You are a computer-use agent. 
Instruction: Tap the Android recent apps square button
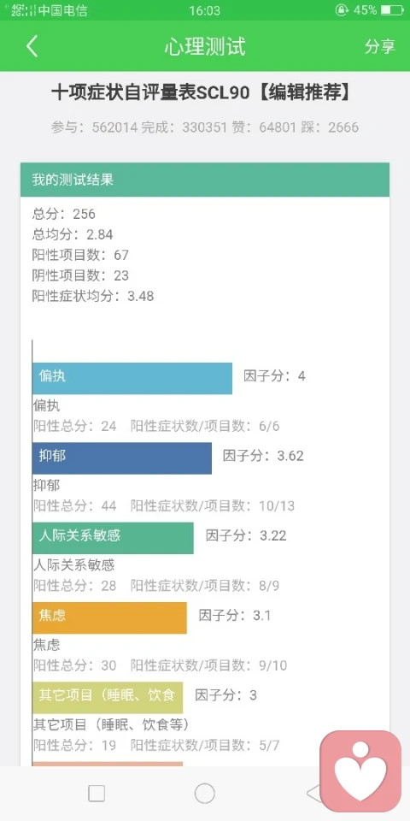pyautogui.click(x=97, y=794)
